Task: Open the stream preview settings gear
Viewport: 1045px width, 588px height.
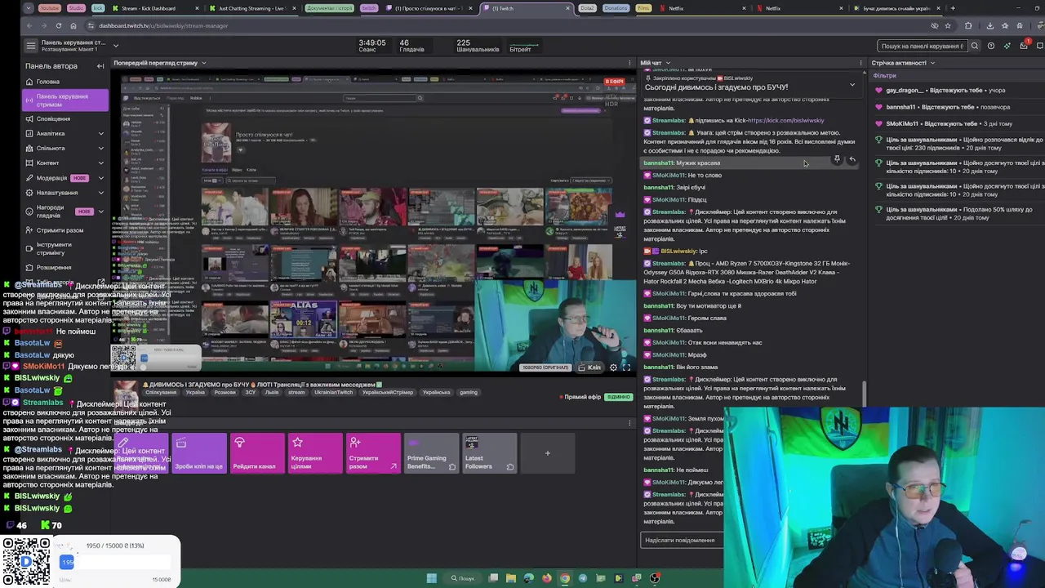Action: 614,367
